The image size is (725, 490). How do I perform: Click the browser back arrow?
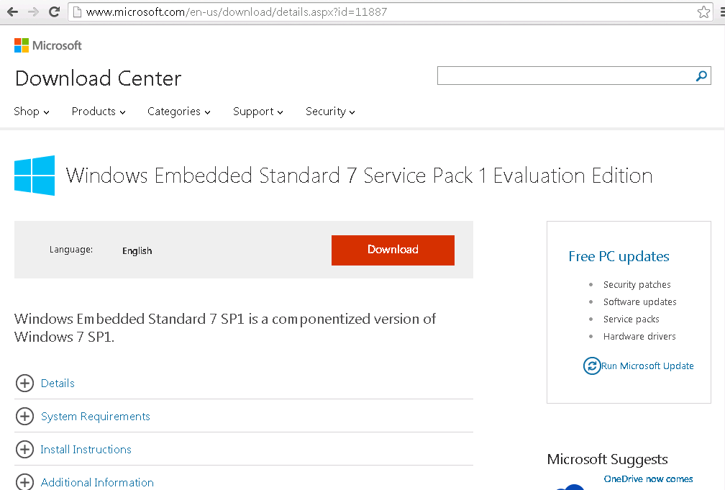(x=12, y=12)
